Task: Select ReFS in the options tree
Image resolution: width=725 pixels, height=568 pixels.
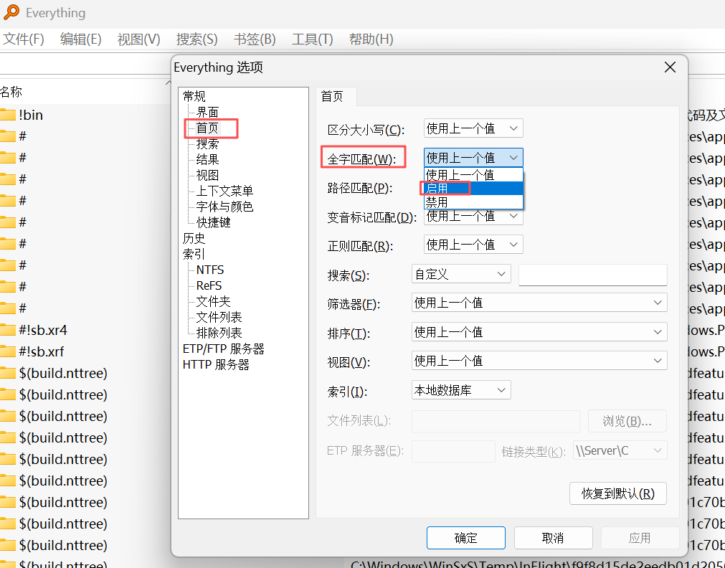Action: point(209,285)
